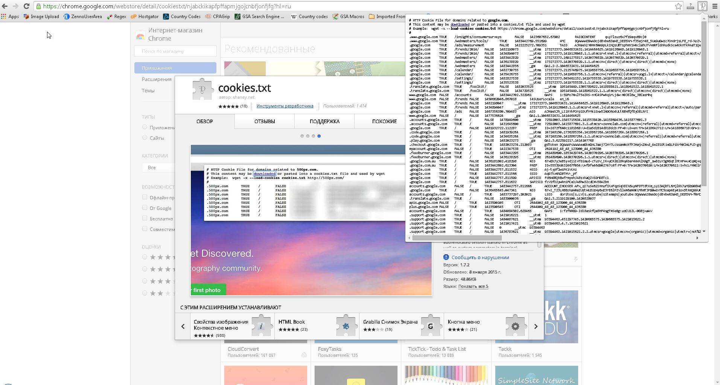The width and height of the screenshot is (720, 385).
Task: Open the ZennoUserArea bookmark
Action: point(83,17)
